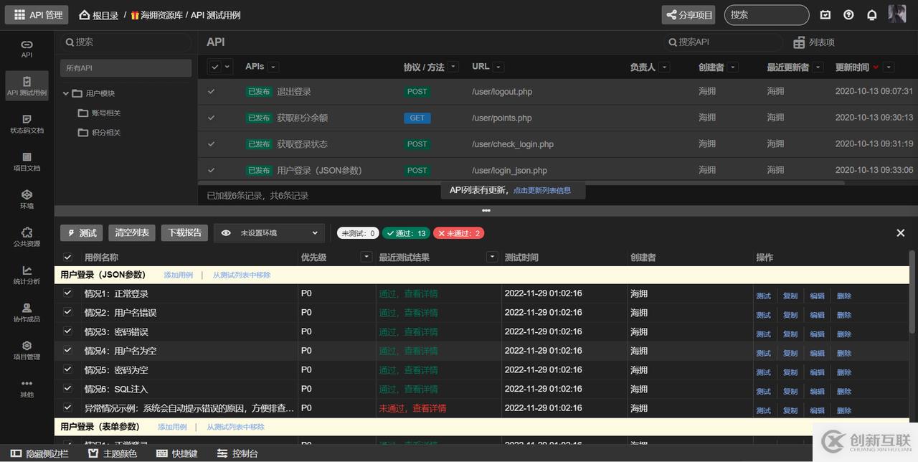Image resolution: width=918 pixels, height=462 pixels.
Task: Click the 点击更新列表信息 link
Action: [x=541, y=191]
